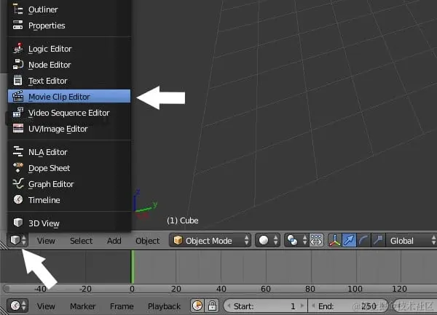Open the 3D view's View menu
This screenshot has height=315, width=437.
point(46,241)
